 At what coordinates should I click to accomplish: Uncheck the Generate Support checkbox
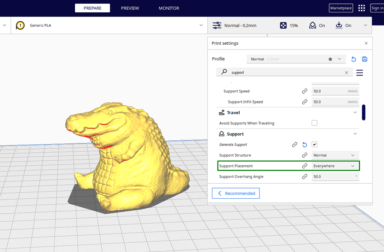(x=314, y=144)
